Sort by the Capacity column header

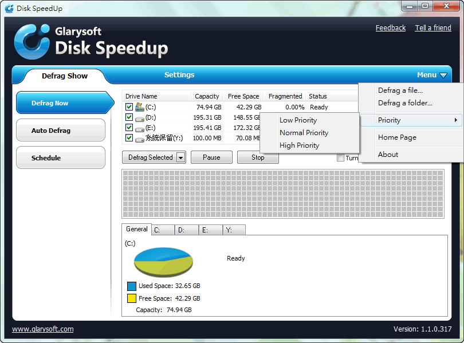click(207, 96)
